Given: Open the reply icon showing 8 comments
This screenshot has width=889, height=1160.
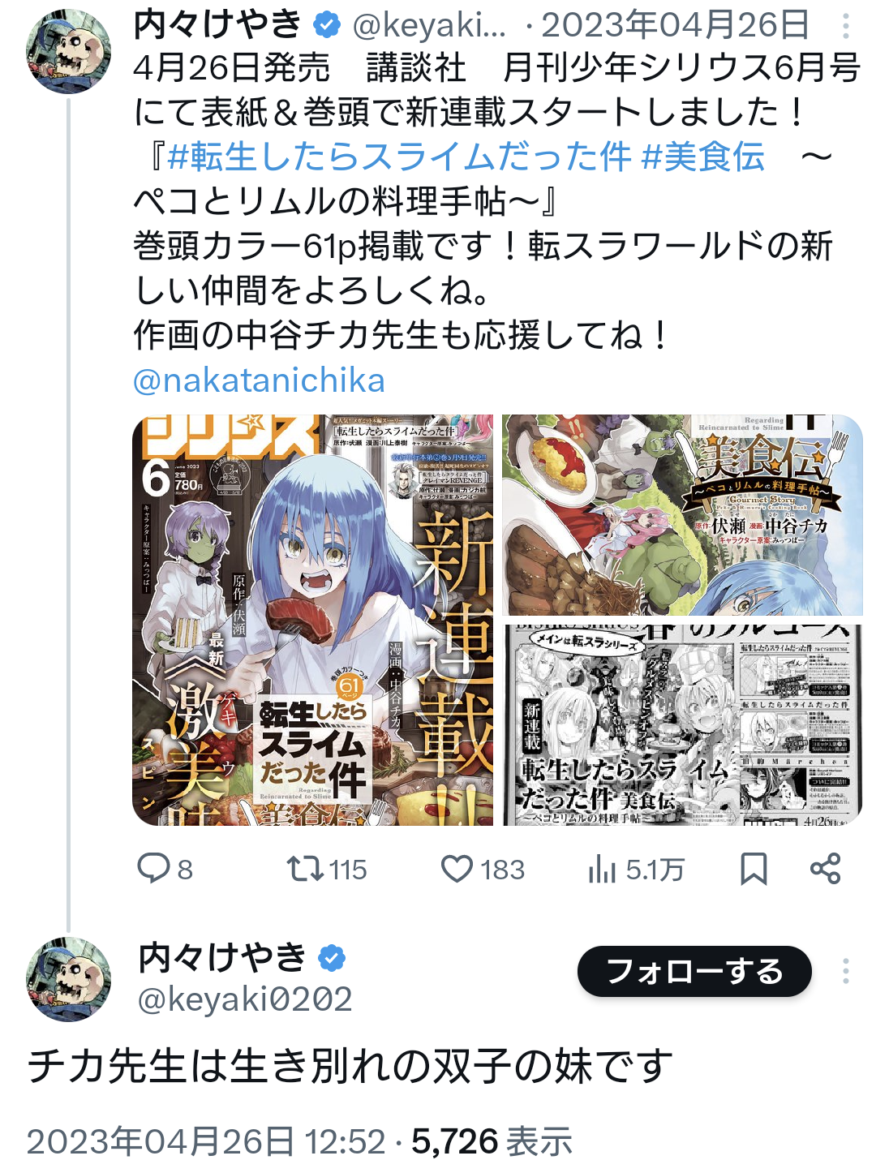Looking at the screenshot, I should (153, 869).
